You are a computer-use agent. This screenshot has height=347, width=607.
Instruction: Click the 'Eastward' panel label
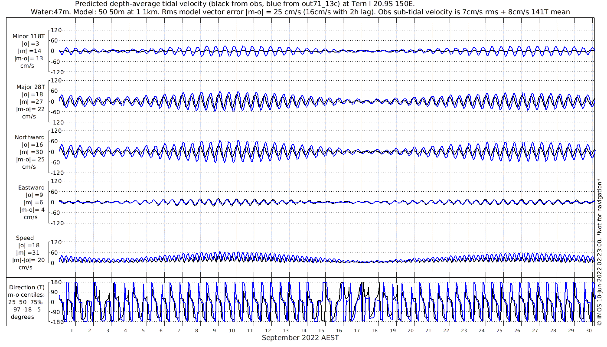click(x=31, y=188)
